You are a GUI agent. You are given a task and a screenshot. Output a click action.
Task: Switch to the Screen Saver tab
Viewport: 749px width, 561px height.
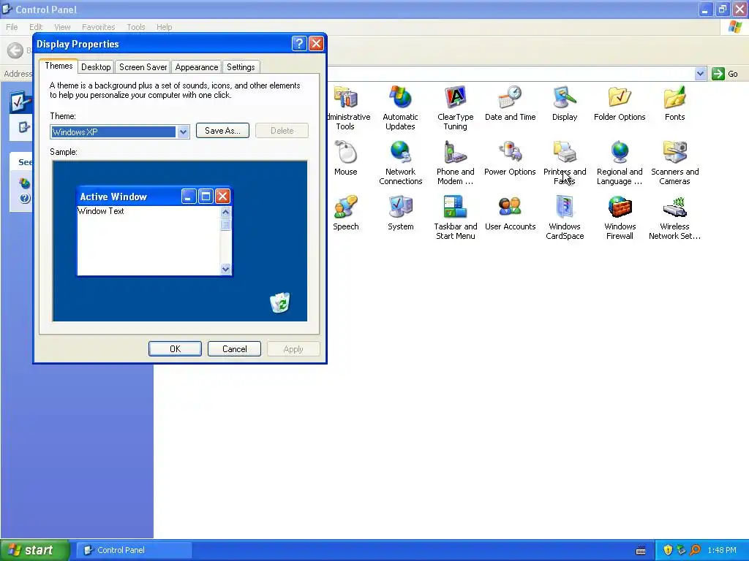tap(143, 67)
